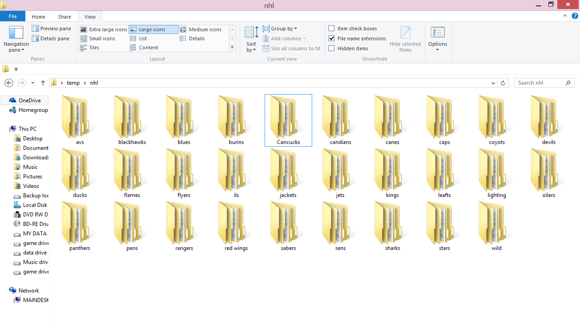Viewport: 580px width, 326px height.
Task: Switch layout to Extra large icons
Action: pyautogui.click(x=104, y=29)
